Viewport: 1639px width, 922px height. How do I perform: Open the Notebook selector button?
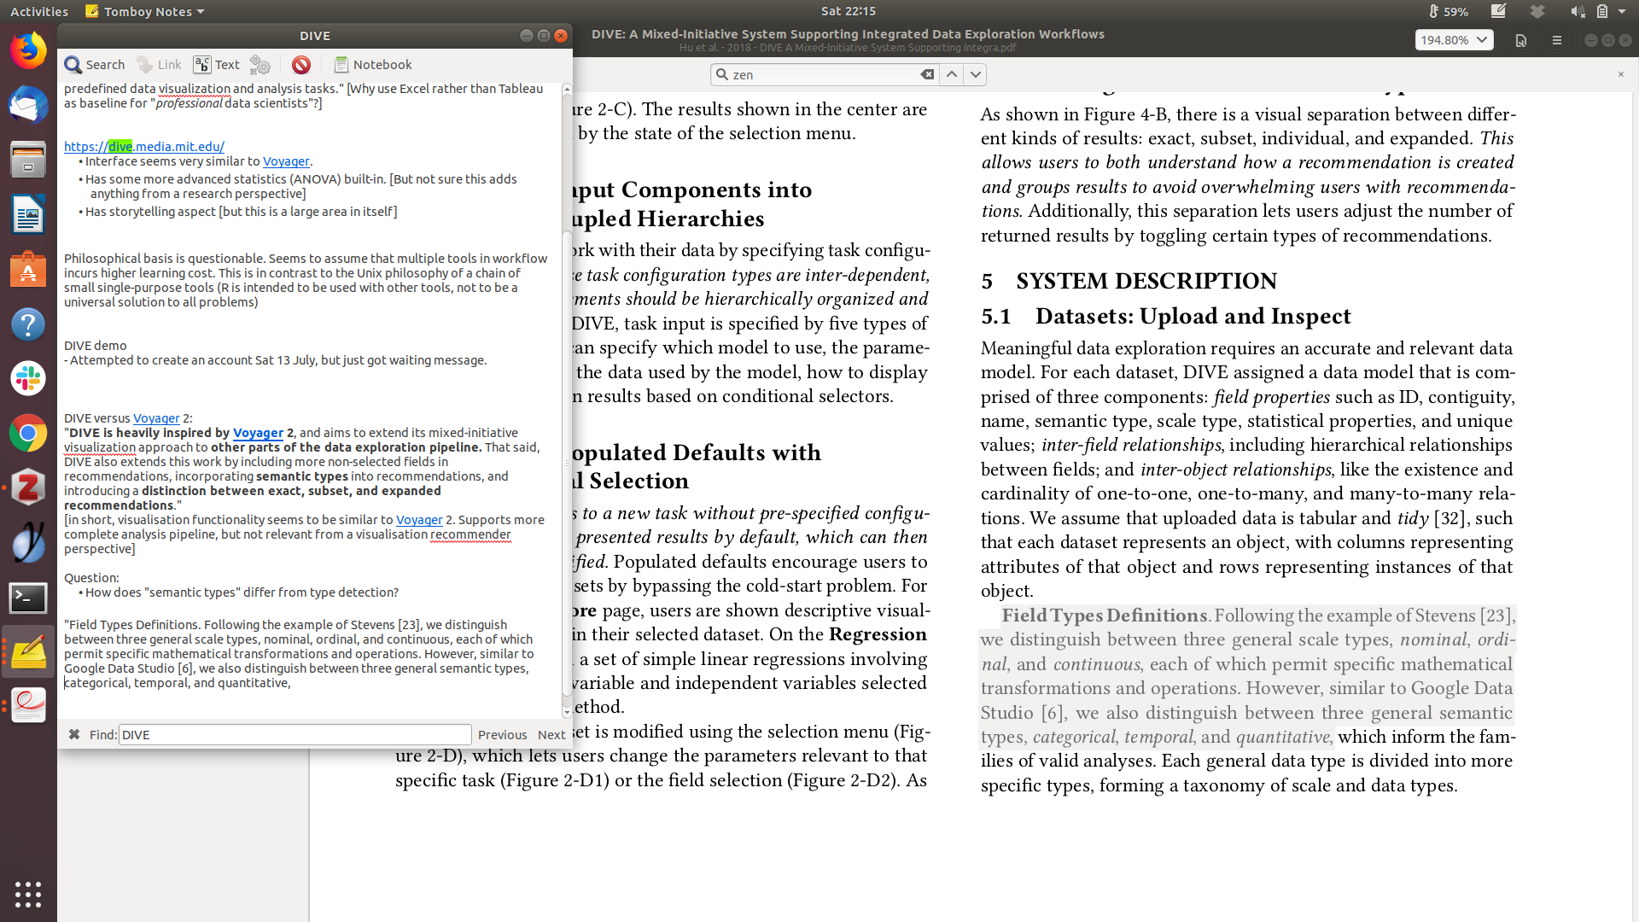(x=373, y=64)
